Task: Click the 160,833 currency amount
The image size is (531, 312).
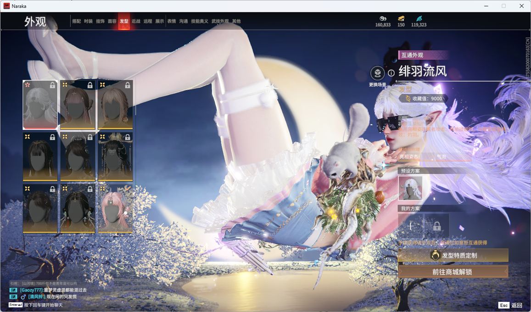Action: click(x=383, y=25)
